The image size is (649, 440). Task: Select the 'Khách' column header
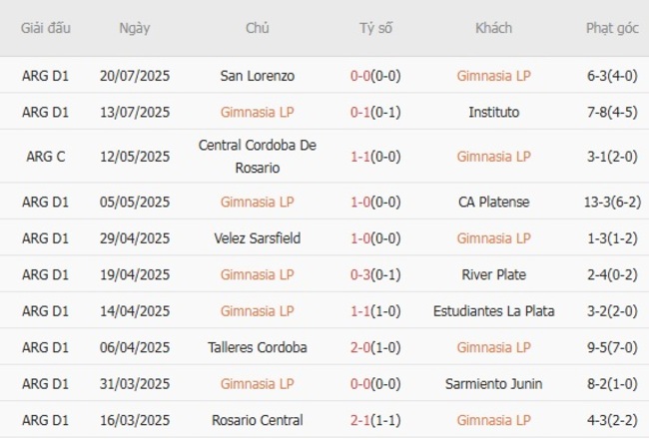493,28
